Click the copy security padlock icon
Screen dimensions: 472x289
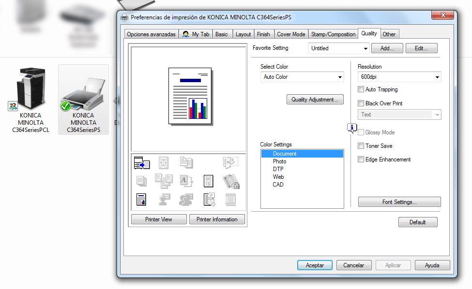(231, 181)
